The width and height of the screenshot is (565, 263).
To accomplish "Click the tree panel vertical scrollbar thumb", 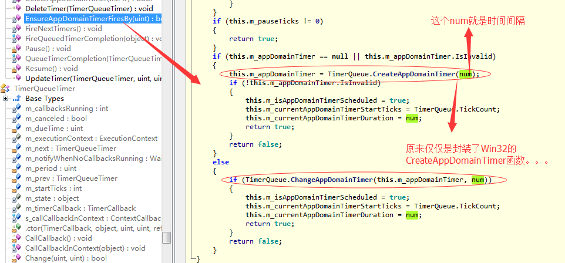I will click(166, 238).
